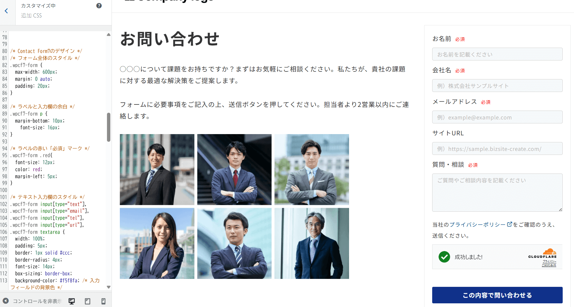The image size is (574, 307).
Task: Click the 会社名 input field
Action: tap(497, 86)
